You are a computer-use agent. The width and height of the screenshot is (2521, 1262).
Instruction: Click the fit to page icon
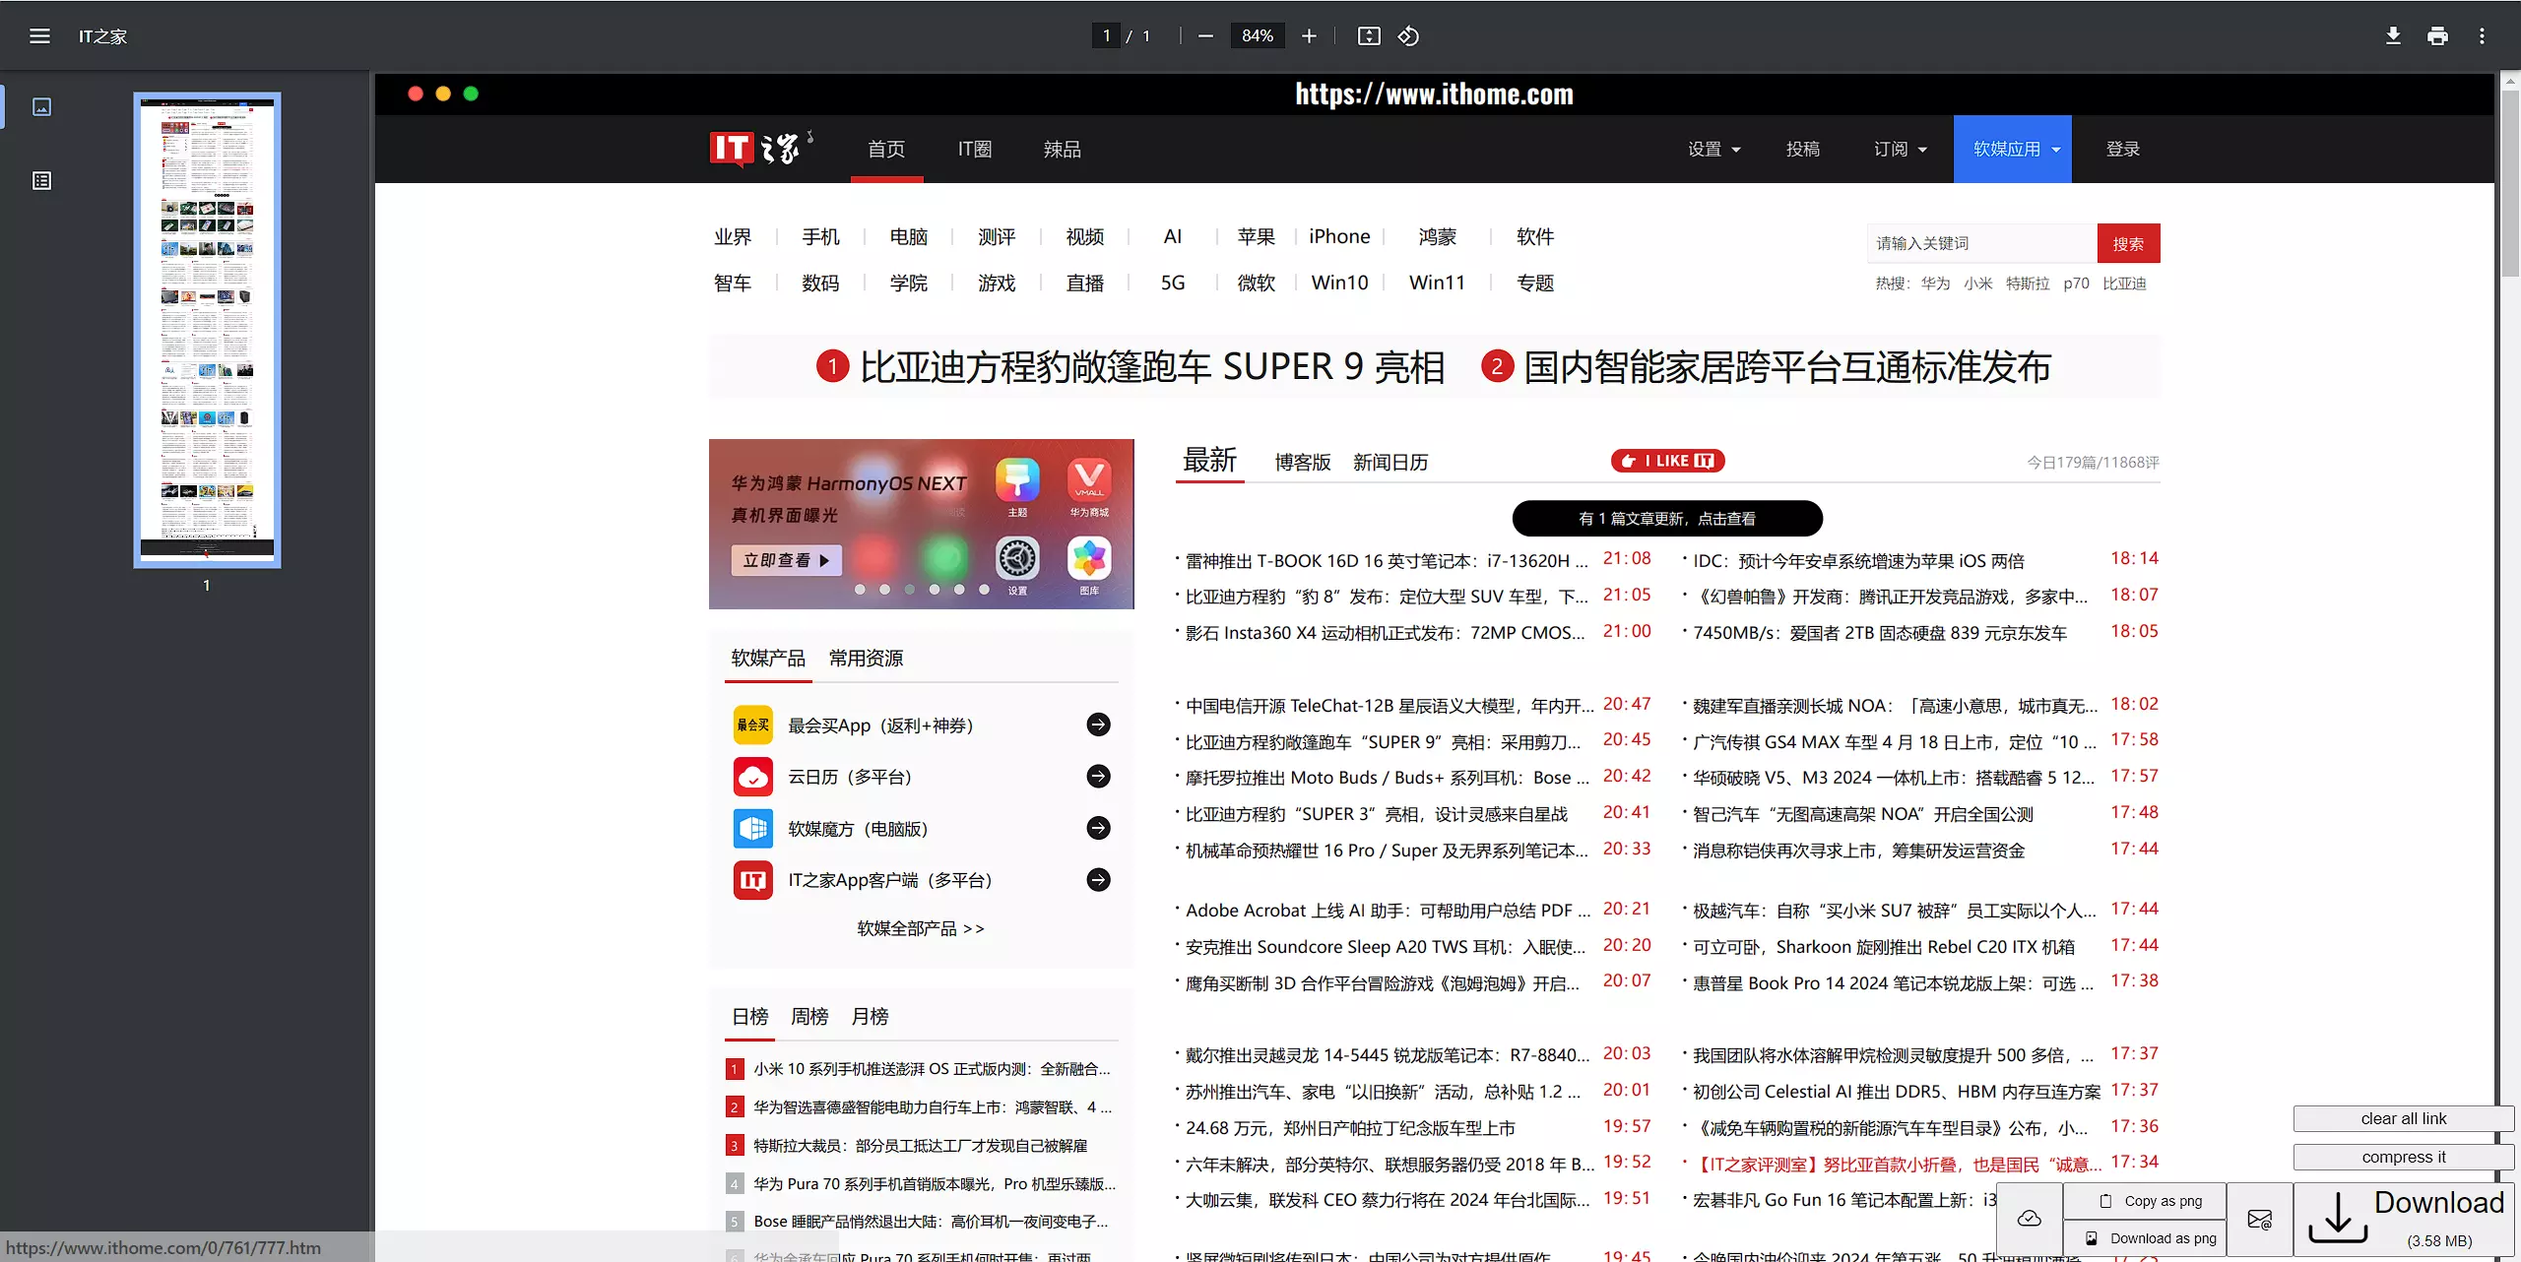(x=1369, y=36)
